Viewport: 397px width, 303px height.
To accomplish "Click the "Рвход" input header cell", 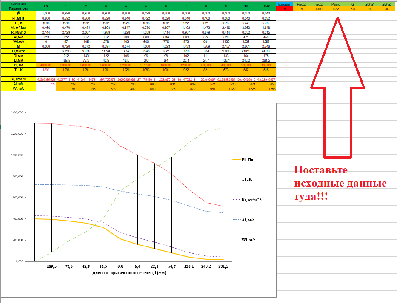I will pos(301,4).
